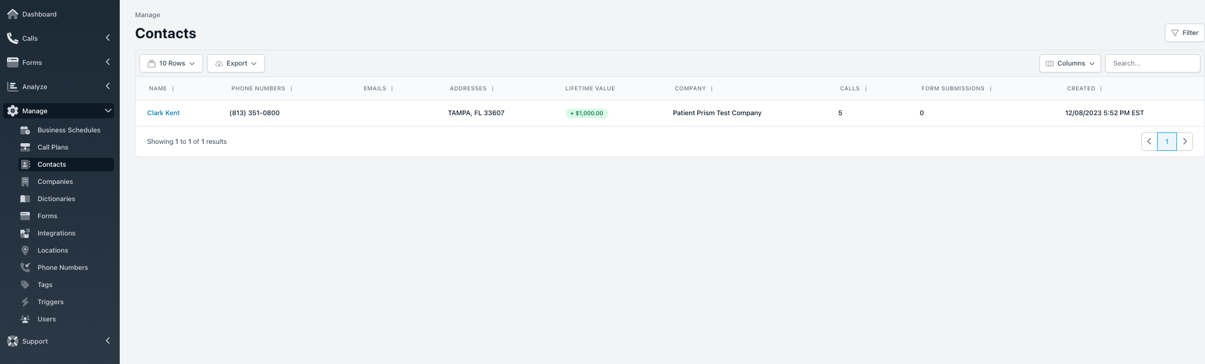Click the Support lifebuoy icon
Screen dimensions: 1205x364
point(13,341)
